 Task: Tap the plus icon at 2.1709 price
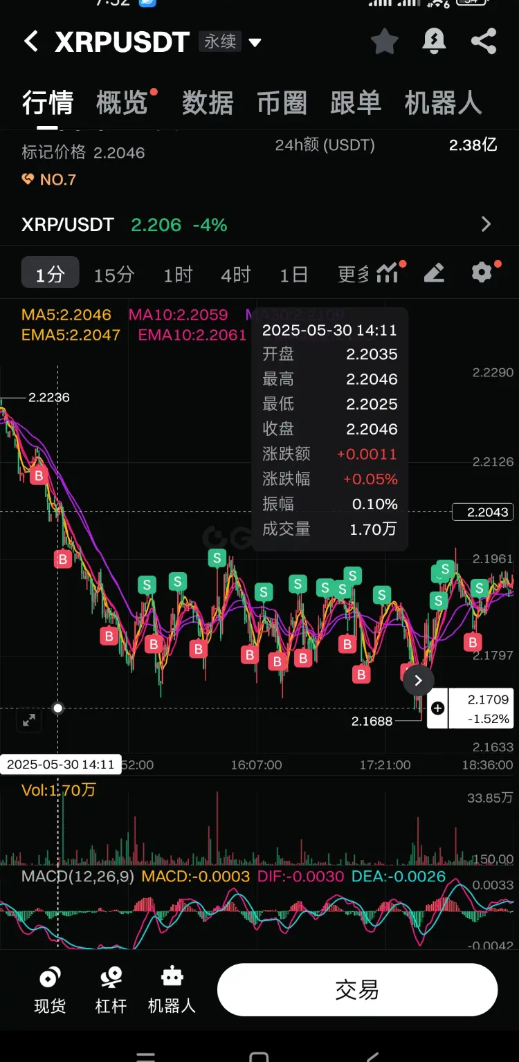(x=437, y=708)
